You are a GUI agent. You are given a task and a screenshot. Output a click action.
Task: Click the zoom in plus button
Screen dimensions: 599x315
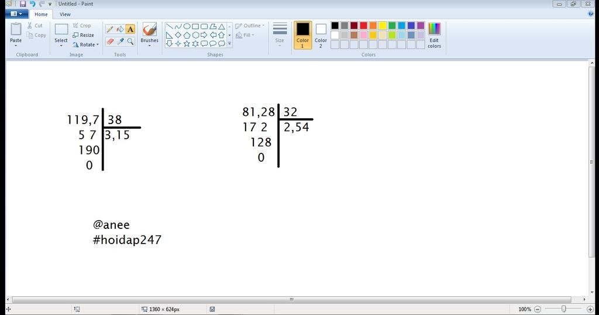pos(590,309)
